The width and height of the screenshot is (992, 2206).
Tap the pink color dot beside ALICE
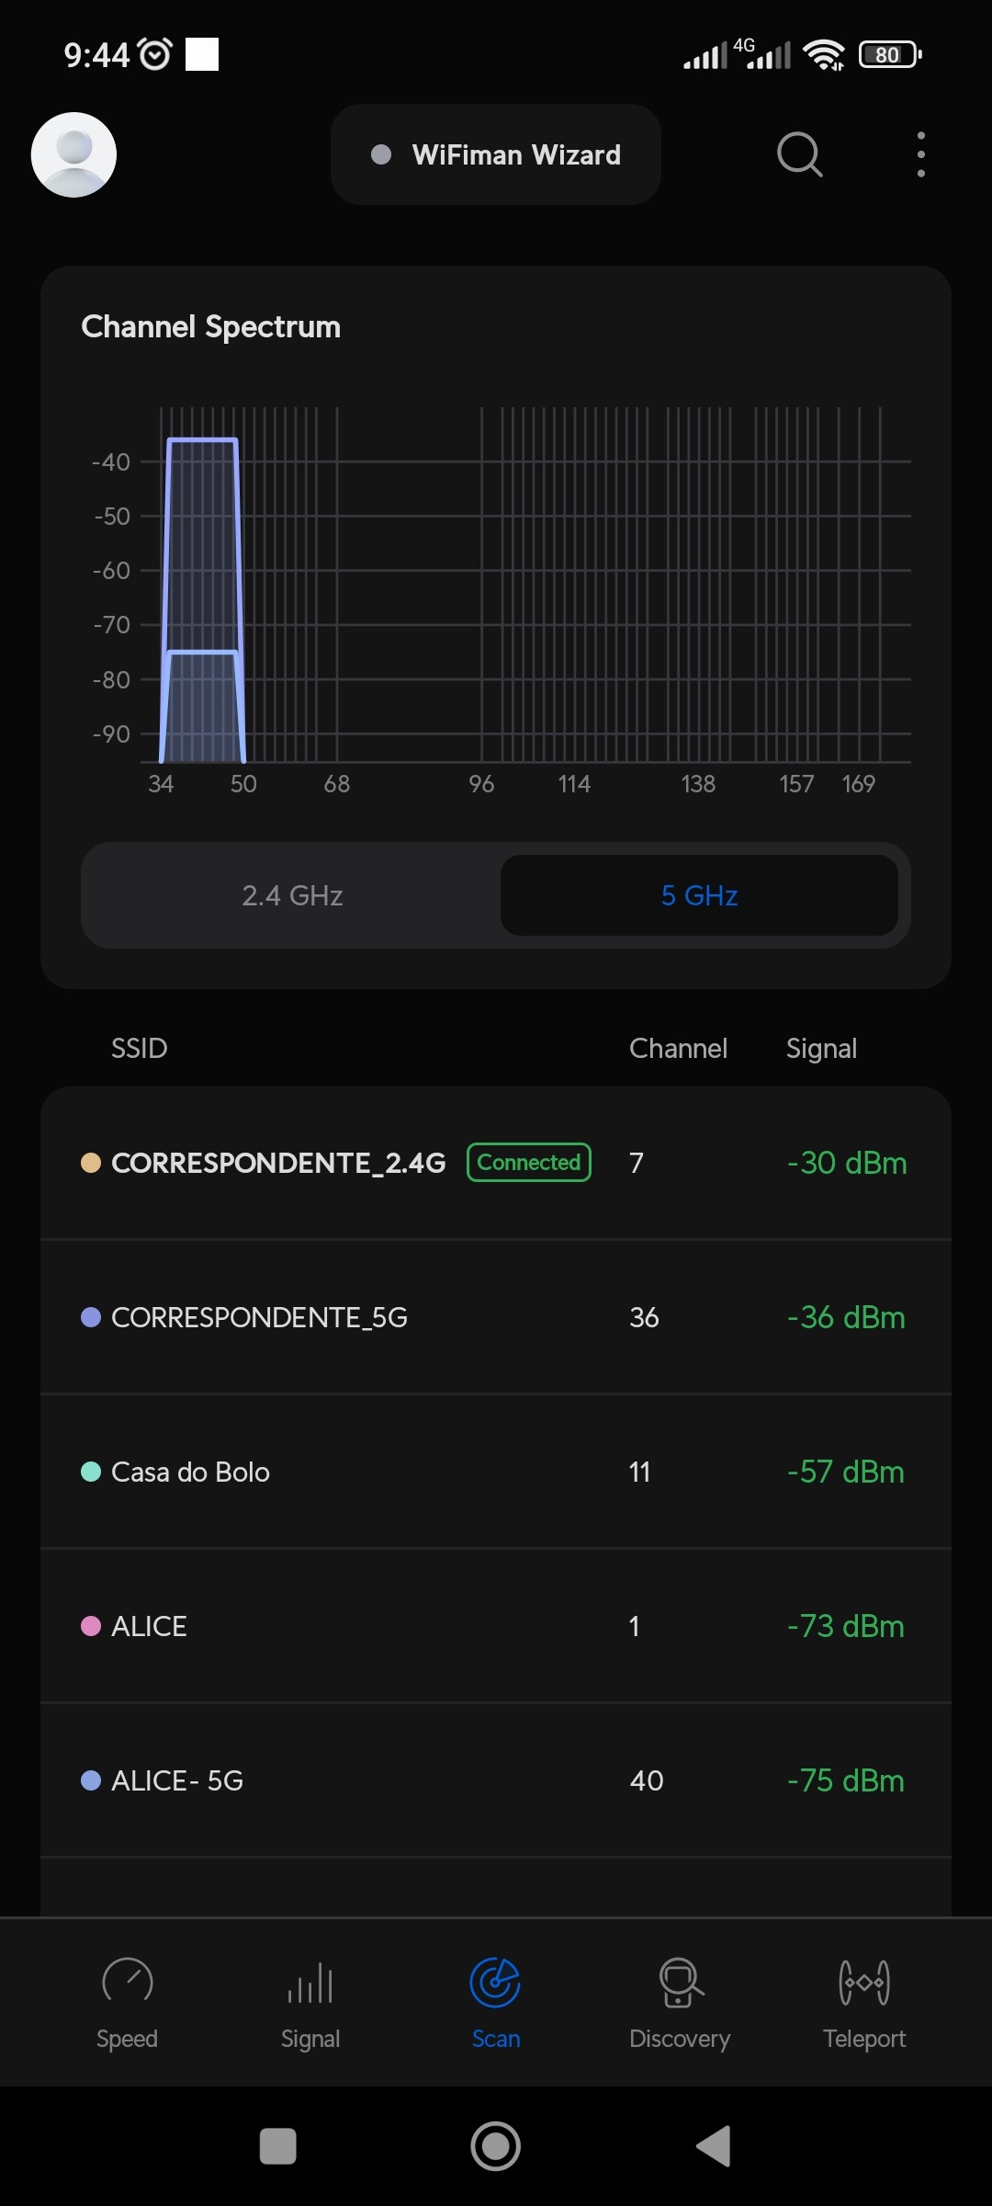pyautogui.click(x=91, y=1626)
